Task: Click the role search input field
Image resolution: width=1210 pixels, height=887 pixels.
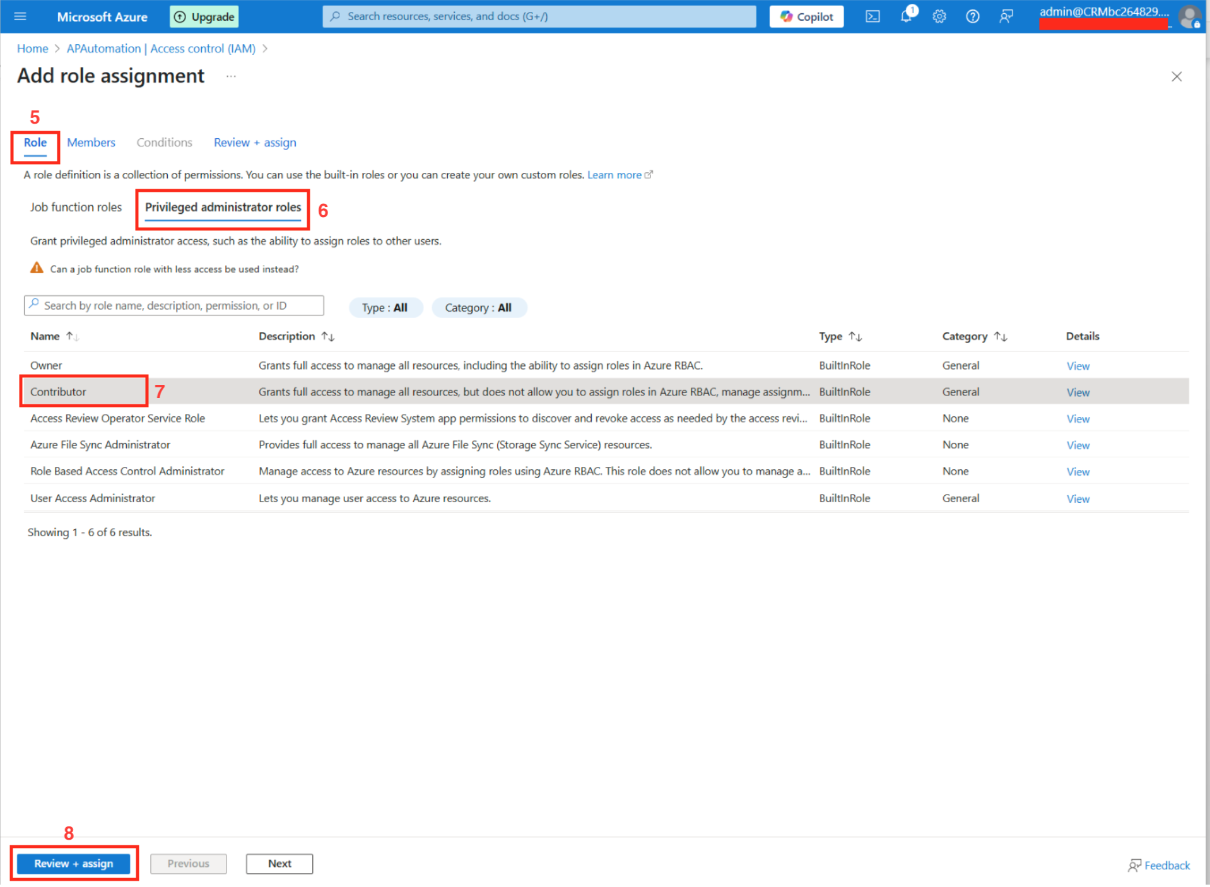Action: [180, 305]
